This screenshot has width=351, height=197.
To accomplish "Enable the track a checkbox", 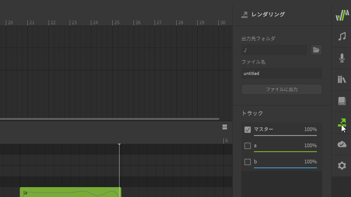I will tap(248, 146).
